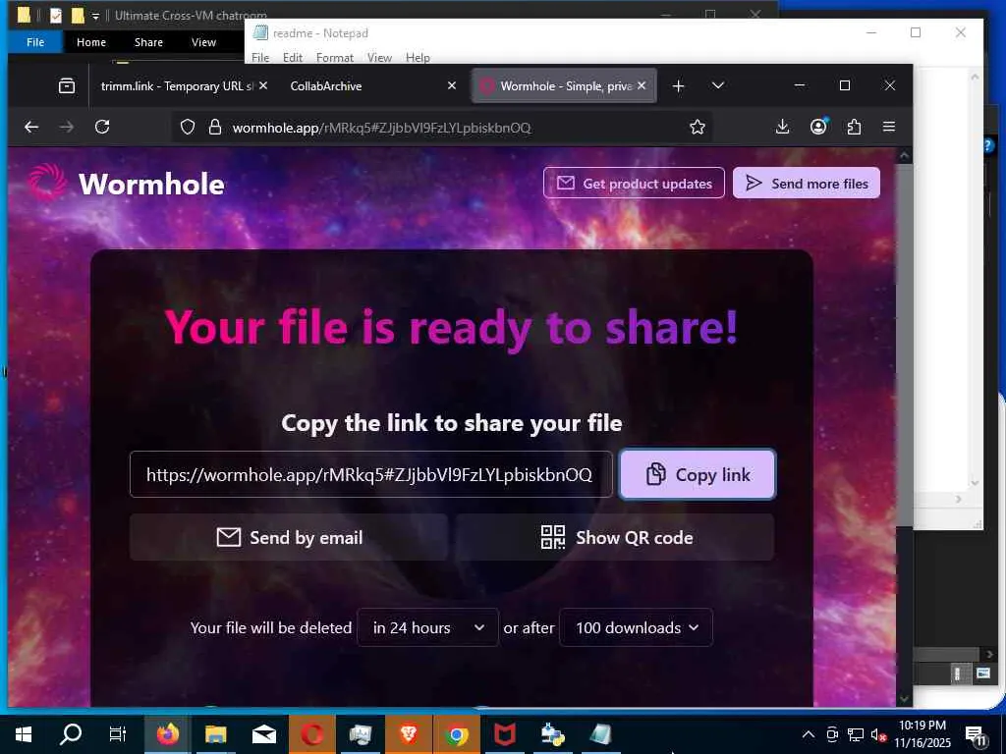Click Show QR code button
This screenshot has height=754, width=1006.
tap(615, 537)
